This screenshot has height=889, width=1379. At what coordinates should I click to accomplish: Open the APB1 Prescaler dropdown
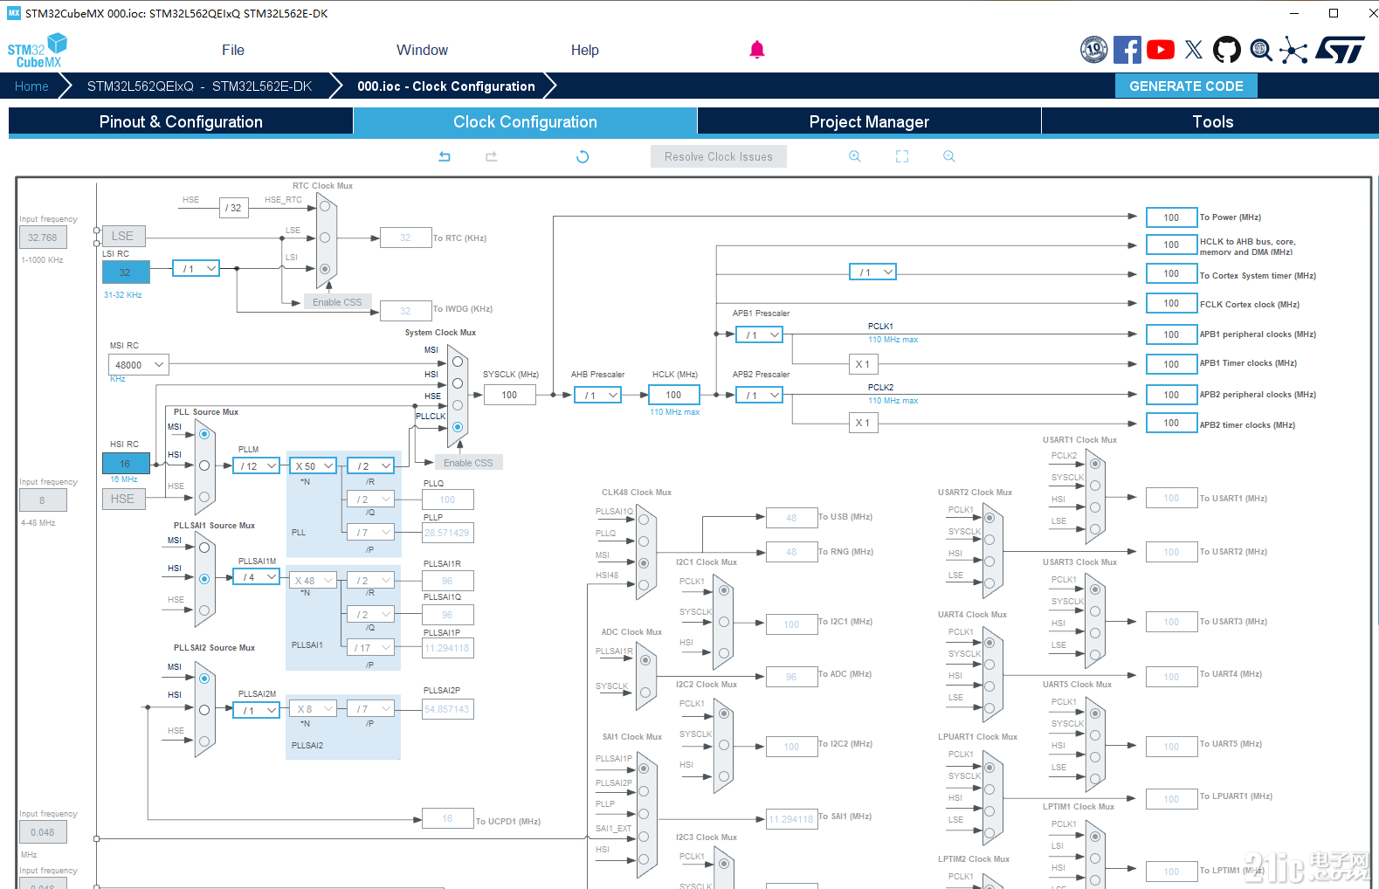pyautogui.click(x=760, y=334)
